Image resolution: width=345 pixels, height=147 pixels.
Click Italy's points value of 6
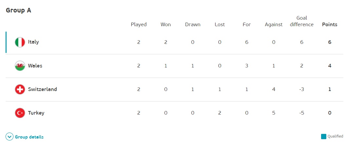coord(330,42)
